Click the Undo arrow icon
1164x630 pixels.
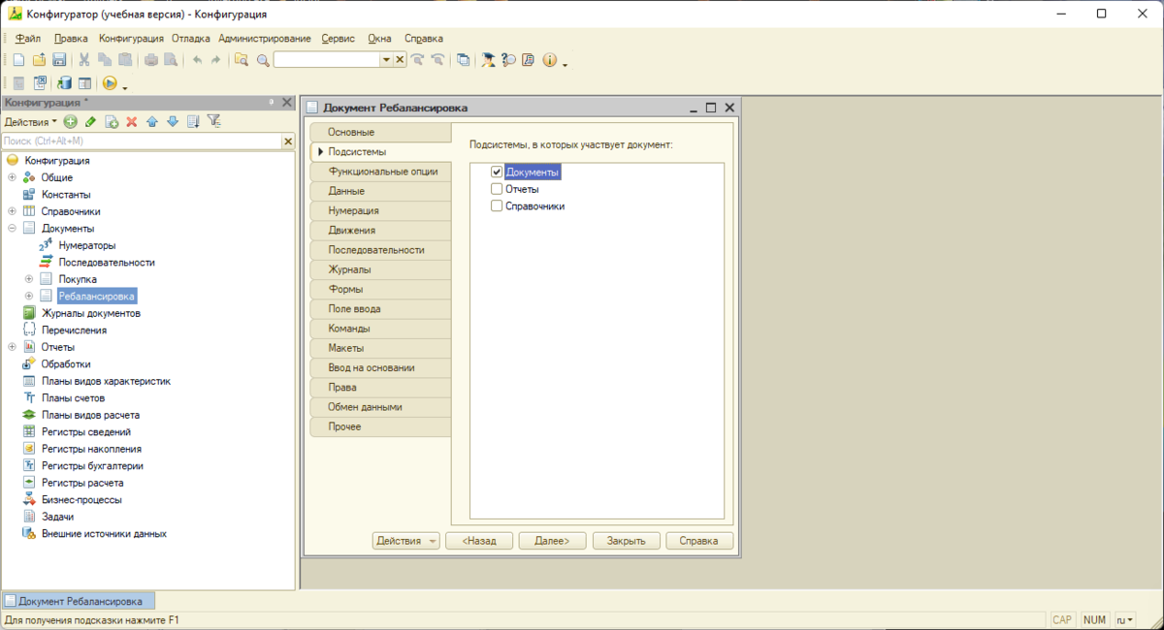pos(197,60)
